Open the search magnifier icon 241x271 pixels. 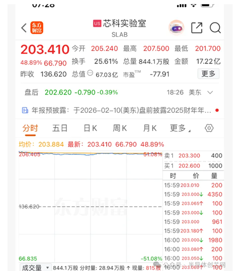coord(215,27)
